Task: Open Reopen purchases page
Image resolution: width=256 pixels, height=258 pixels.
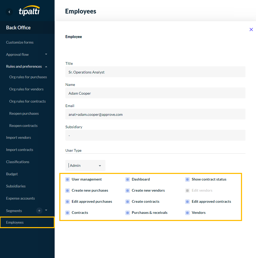Action: coord(24,113)
